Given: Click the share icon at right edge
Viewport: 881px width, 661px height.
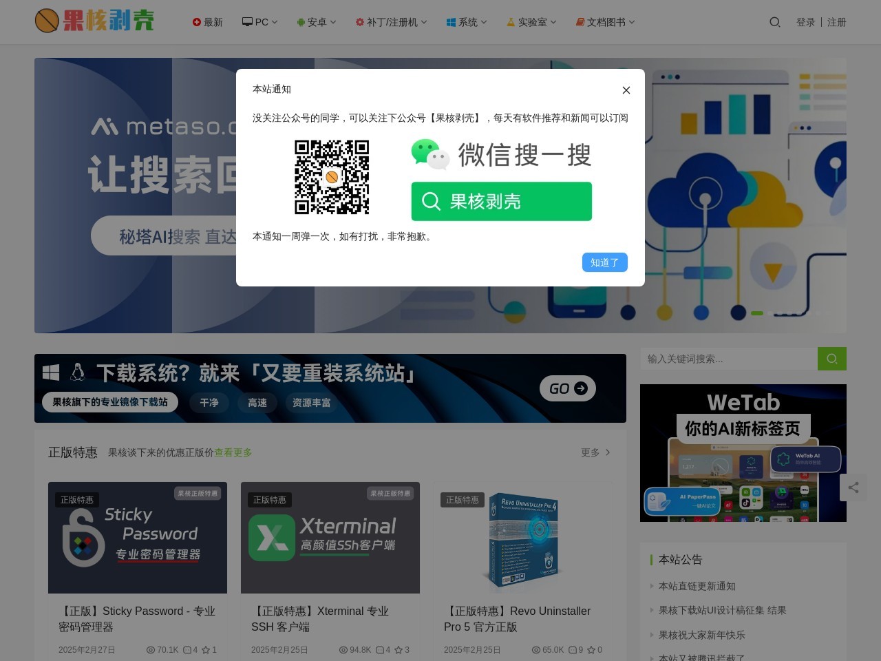Looking at the screenshot, I should click(853, 487).
